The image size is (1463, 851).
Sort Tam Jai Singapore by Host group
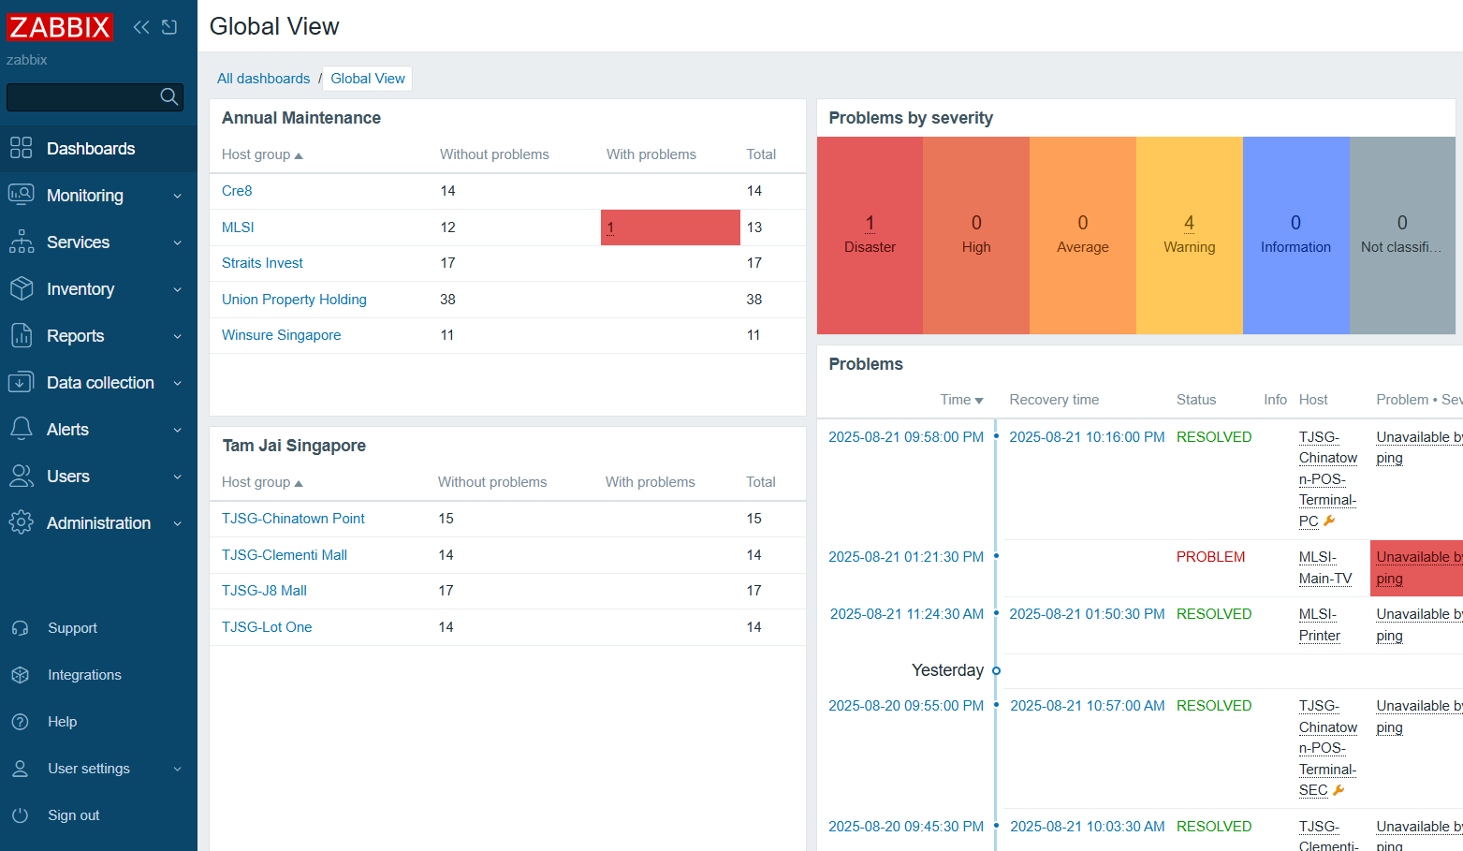pos(261,482)
